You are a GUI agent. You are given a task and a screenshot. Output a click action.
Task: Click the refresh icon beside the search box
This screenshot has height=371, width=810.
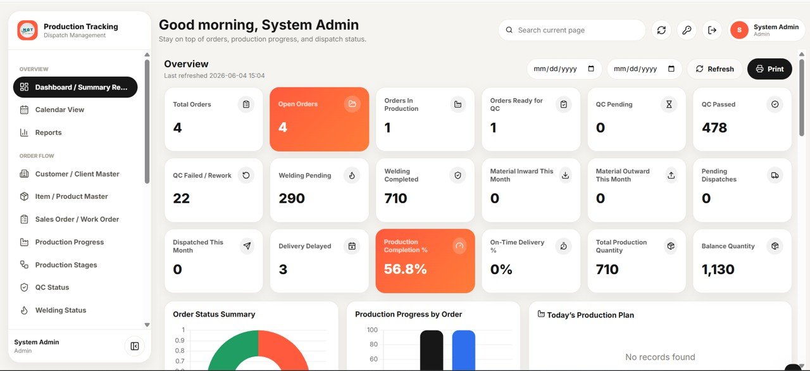tap(661, 30)
